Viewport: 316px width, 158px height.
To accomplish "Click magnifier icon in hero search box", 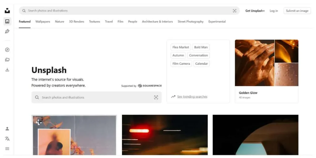I will pyautogui.click(x=37, y=97).
